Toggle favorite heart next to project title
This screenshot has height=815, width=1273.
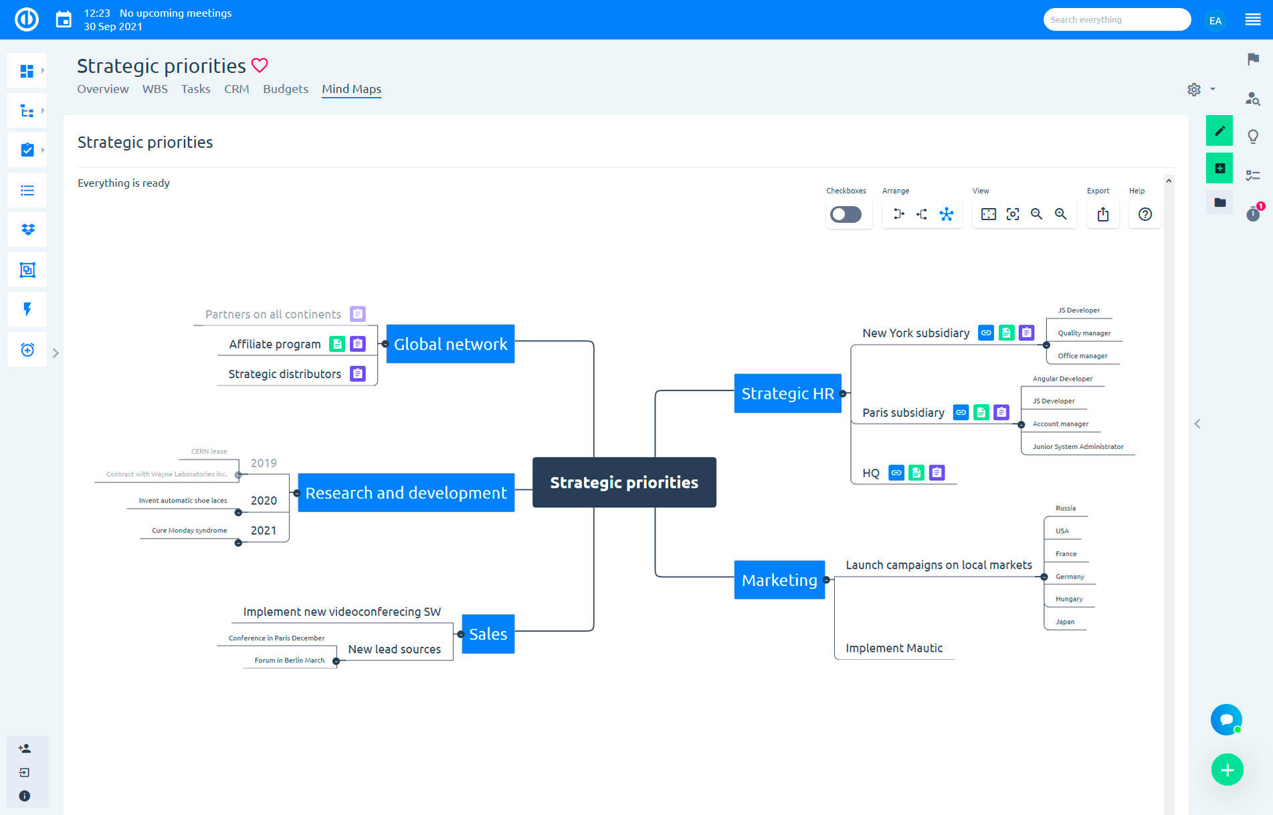click(x=260, y=66)
